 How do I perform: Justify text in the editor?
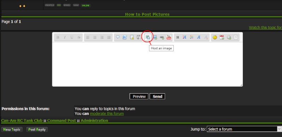coord(109,37)
